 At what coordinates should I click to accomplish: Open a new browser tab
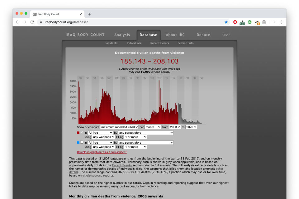[89, 14]
